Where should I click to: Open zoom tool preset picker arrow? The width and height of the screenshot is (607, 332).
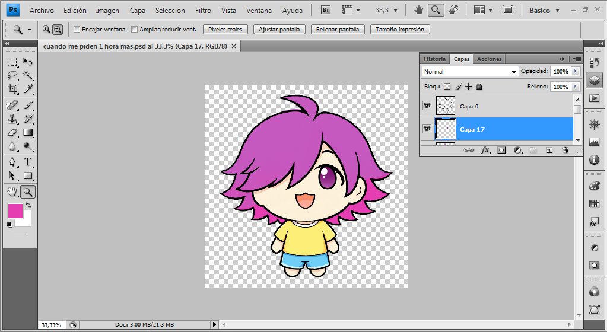tap(30, 30)
